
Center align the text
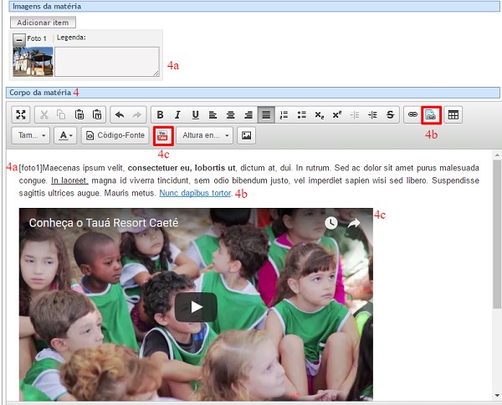[x=231, y=114]
